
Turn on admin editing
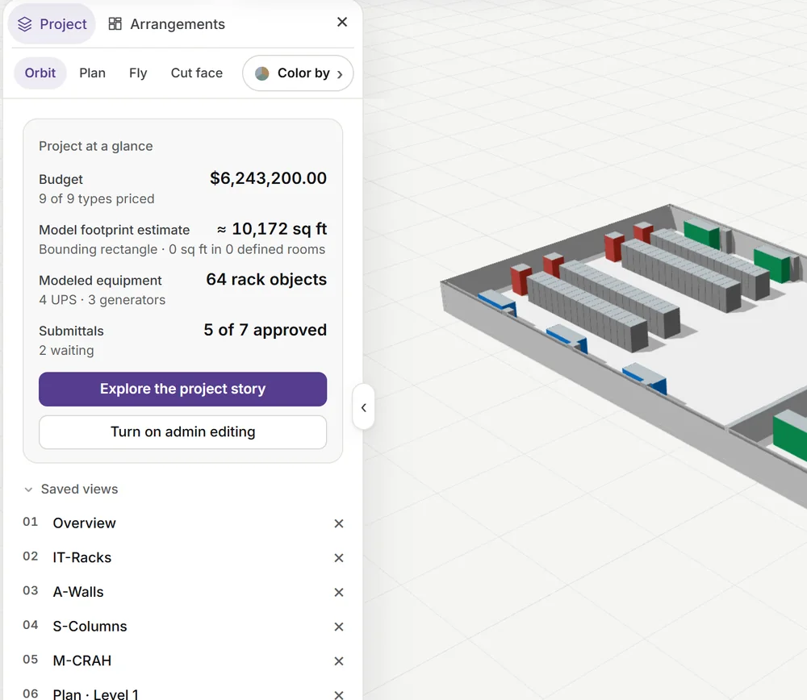pos(182,432)
